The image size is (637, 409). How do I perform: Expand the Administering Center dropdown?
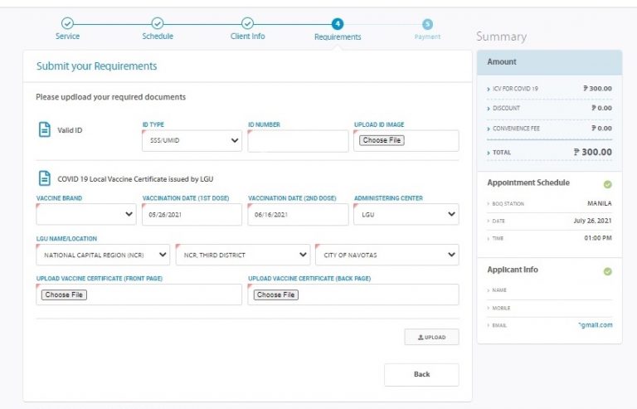pyautogui.click(x=406, y=214)
